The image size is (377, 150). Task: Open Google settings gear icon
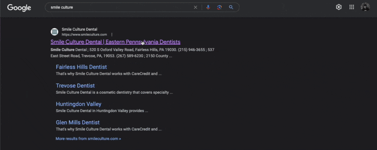click(339, 7)
